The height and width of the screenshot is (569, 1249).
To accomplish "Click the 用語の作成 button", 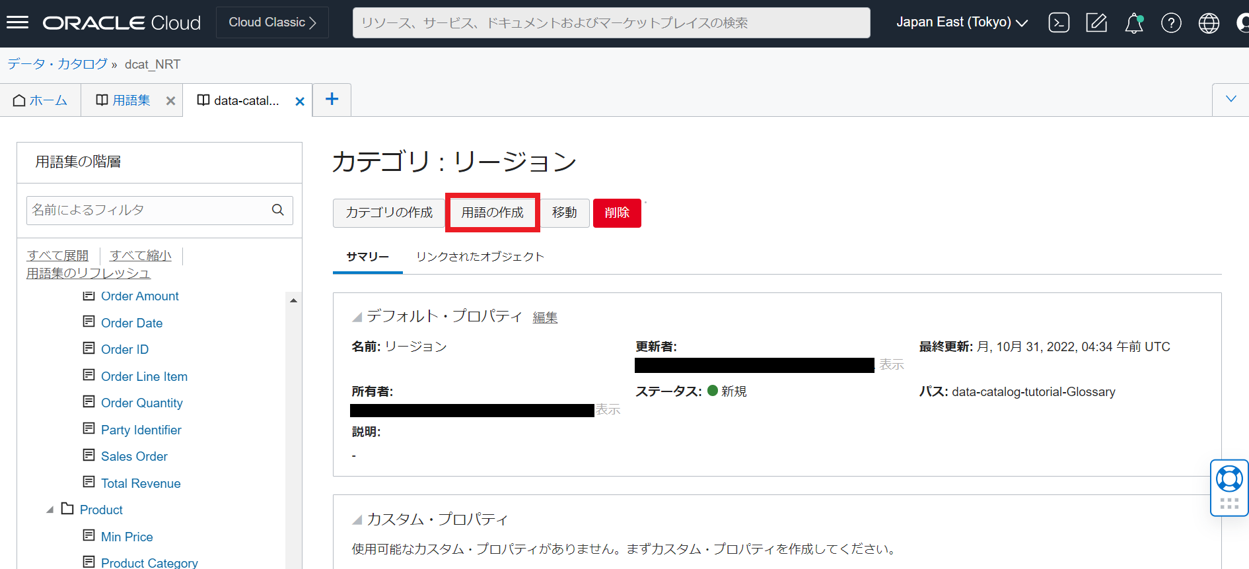I will click(x=492, y=213).
